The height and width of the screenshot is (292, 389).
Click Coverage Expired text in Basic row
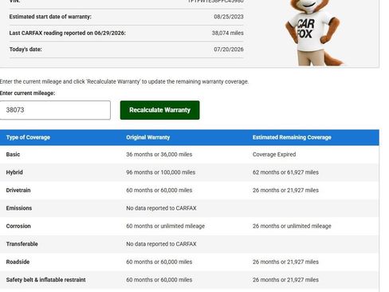click(x=274, y=155)
